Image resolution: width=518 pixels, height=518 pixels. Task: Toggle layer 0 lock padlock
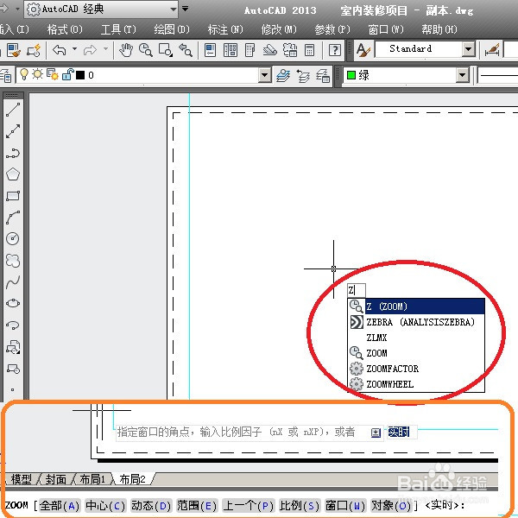(x=67, y=74)
